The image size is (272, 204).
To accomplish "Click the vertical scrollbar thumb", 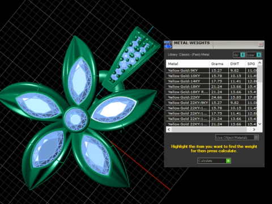I will (x=260, y=74).
